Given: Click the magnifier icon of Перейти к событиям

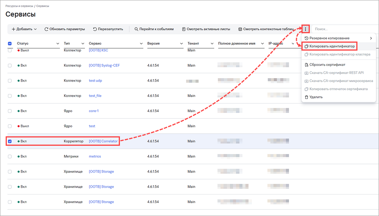Looking at the screenshot, I should pos(136,29).
